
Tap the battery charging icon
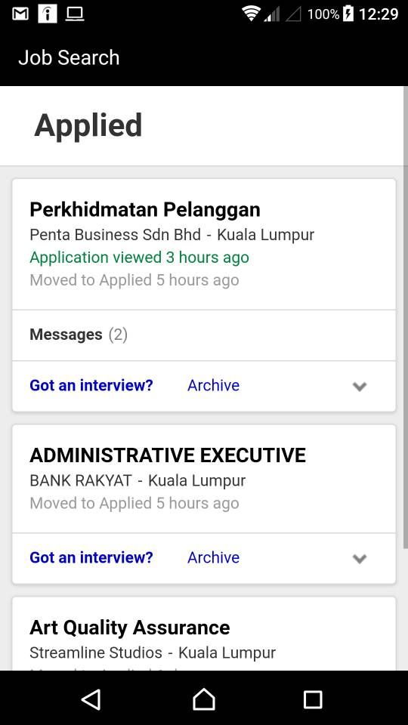click(x=348, y=14)
